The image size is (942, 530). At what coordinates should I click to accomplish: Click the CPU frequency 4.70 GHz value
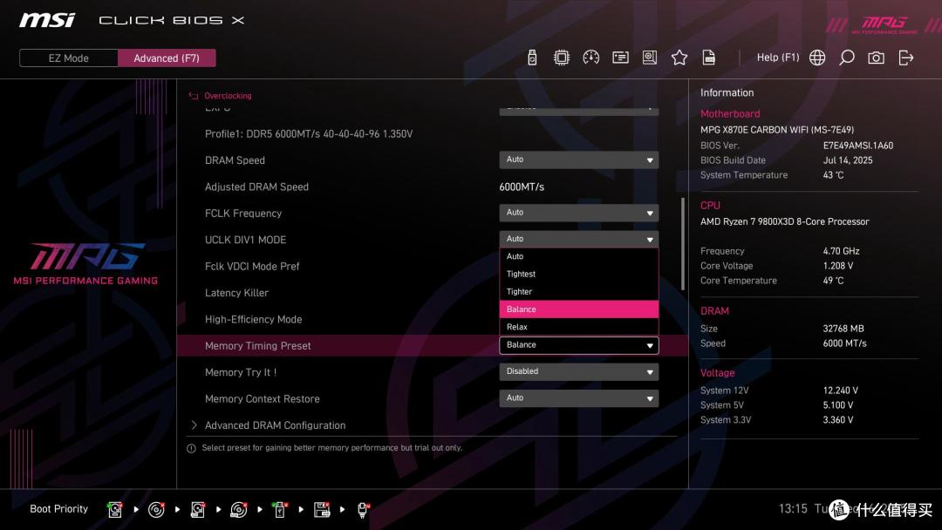pyautogui.click(x=841, y=251)
